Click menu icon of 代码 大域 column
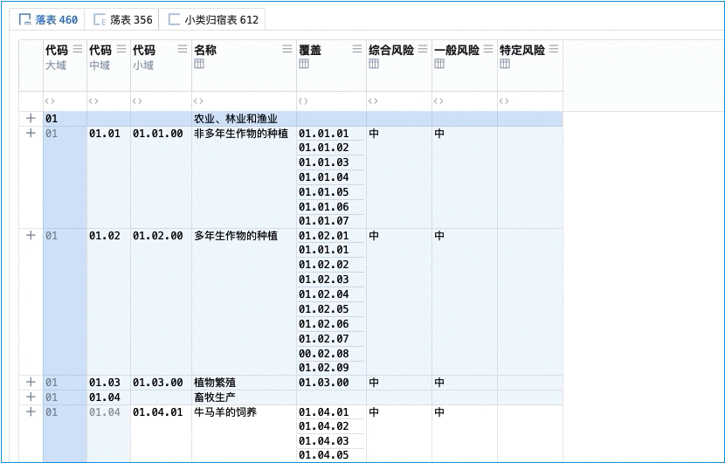Image resolution: width=725 pixels, height=463 pixels. (x=78, y=50)
